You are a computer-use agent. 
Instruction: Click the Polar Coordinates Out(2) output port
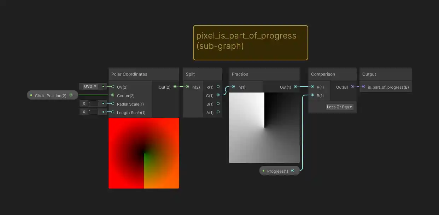pyautogui.click(x=175, y=87)
